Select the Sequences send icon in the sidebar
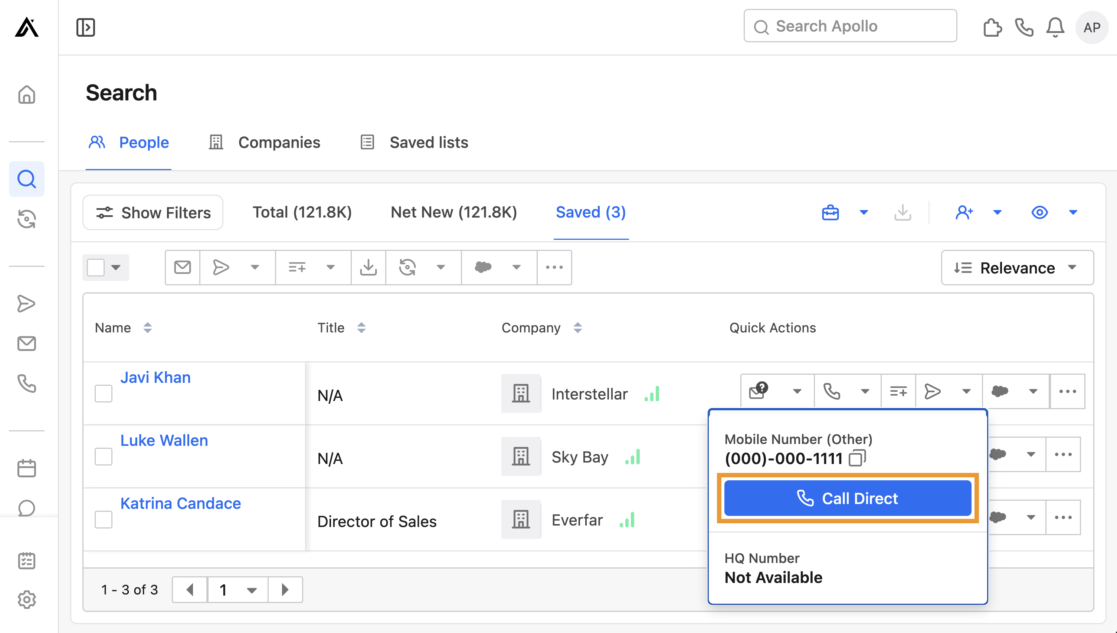 click(x=27, y=303)
